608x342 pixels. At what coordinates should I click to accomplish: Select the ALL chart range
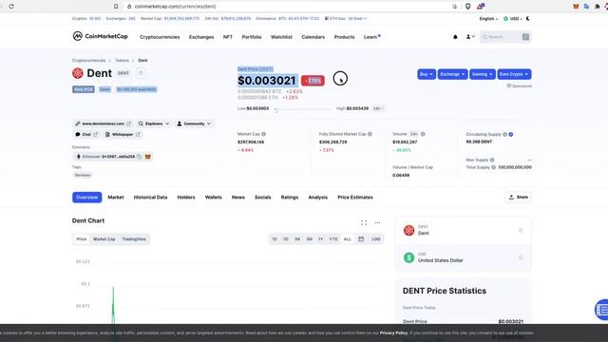[347, 238]
